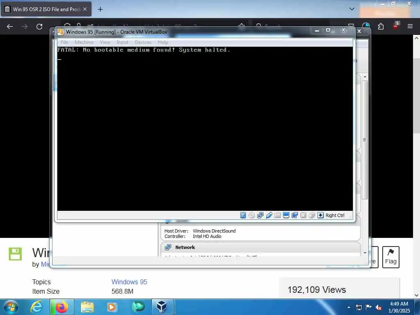The height and width of the screenshot is (315, 420).
Task: Open the Machine menu in VM window
Action: coord(84,42)
